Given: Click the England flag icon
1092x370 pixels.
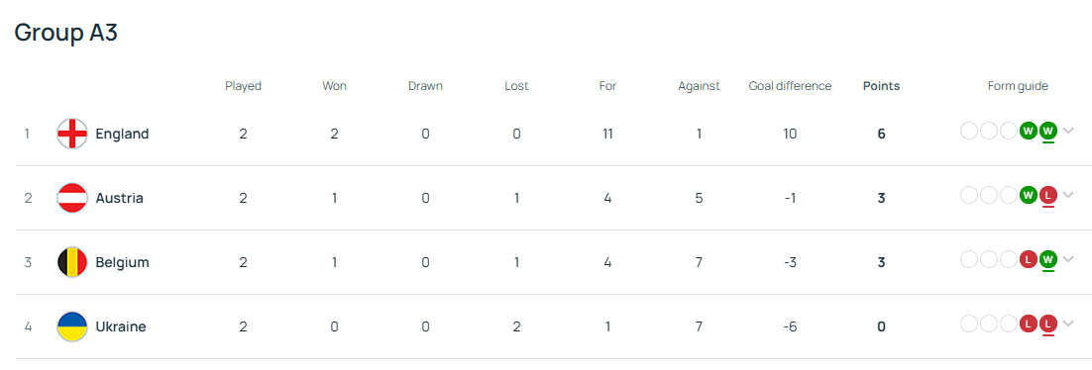Looking at the screenshot, I should coord(71,134).
